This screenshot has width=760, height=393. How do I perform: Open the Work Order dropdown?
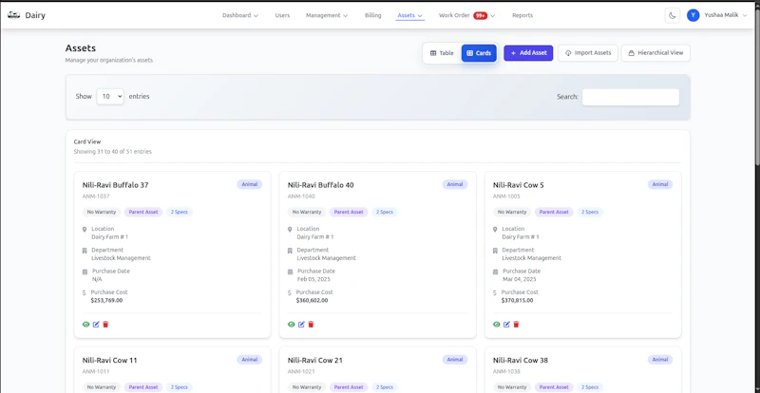tap(466, 15)
